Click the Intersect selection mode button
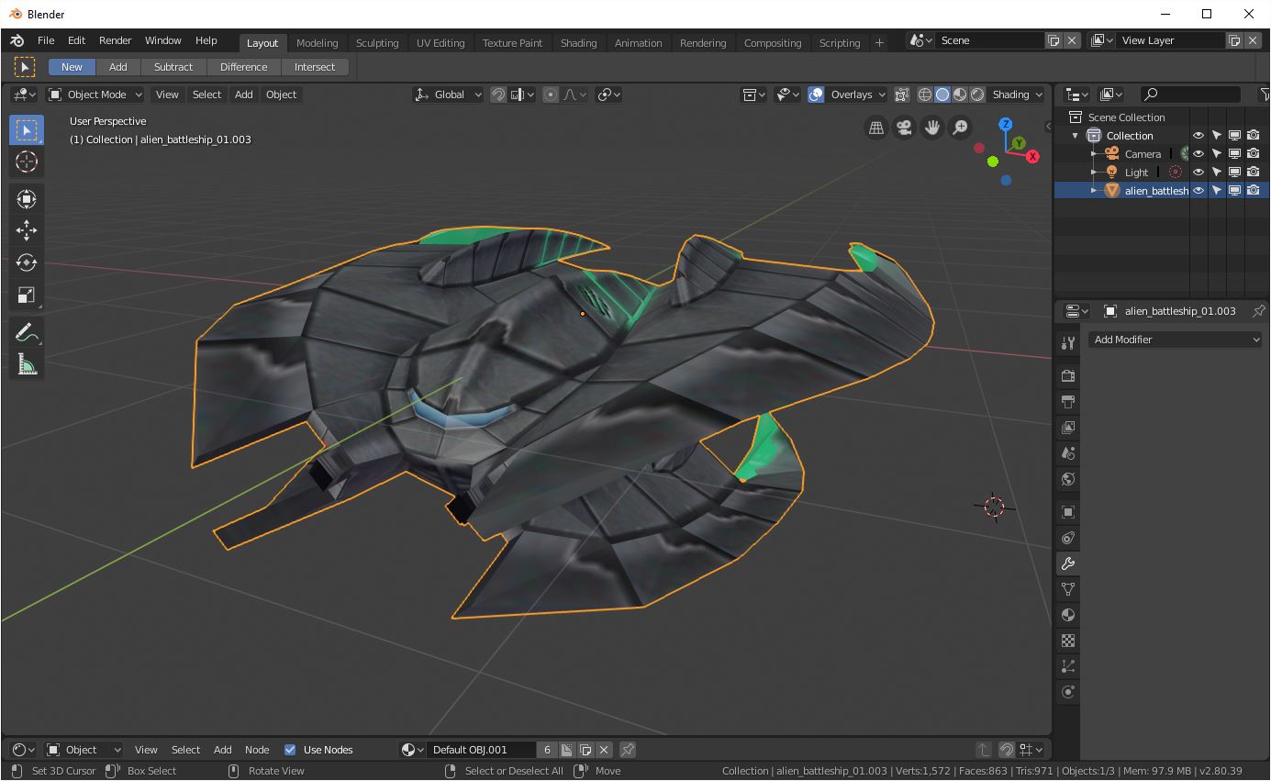1271x781 pixels. [x=315, y=67]
